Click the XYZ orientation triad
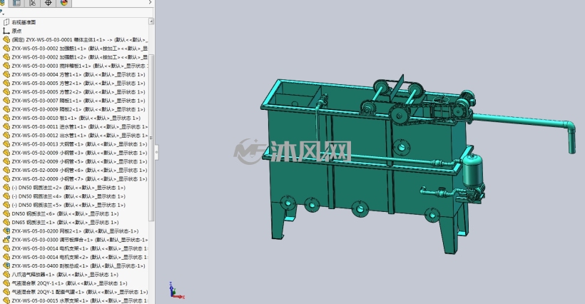Viewport: 585px width, 304px height. 176,290
